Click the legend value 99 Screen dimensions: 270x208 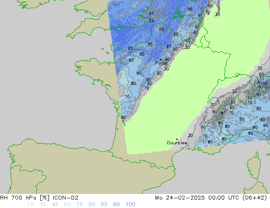tap(116, 205)
